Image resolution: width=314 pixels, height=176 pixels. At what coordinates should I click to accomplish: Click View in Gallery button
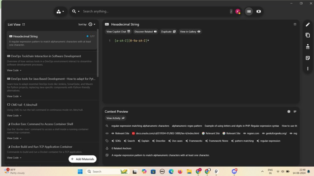[x=190, y=31]
